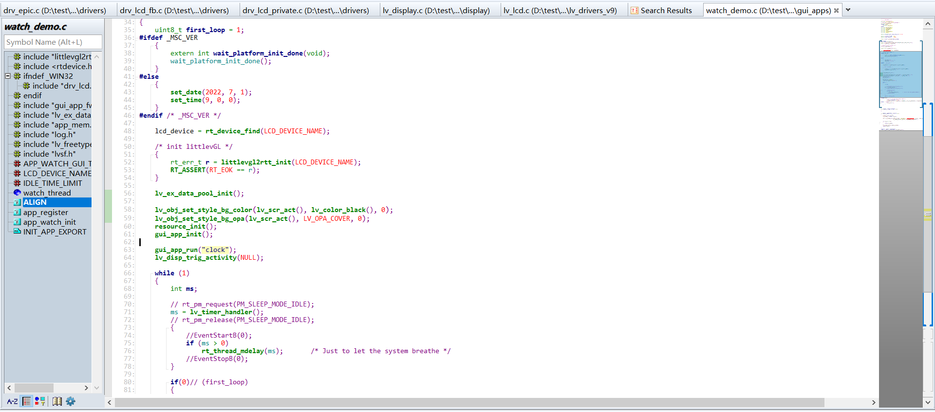Image resolution: width=935 pixels, height=412 pixels.
Task: Open the symbol type filter icon
Action: (x=40, y=401)
